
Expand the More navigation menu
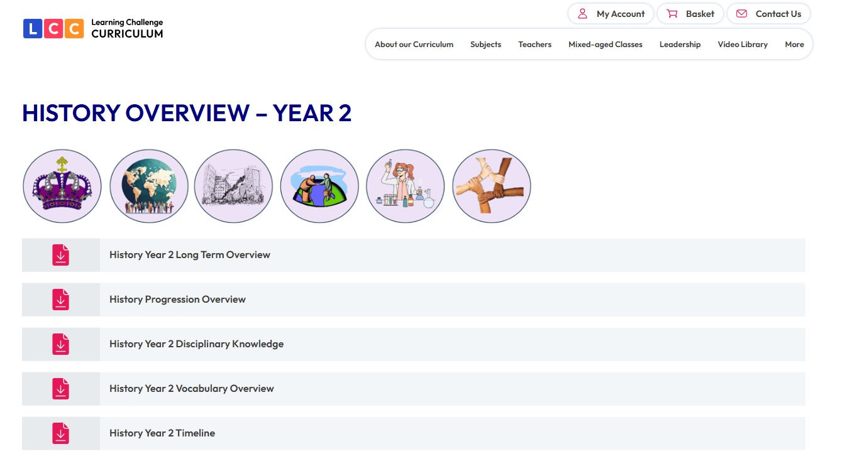(x=794, y=45)
